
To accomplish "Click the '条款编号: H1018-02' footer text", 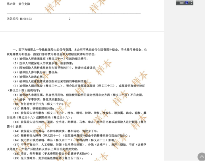I will [x=19, y=19].
